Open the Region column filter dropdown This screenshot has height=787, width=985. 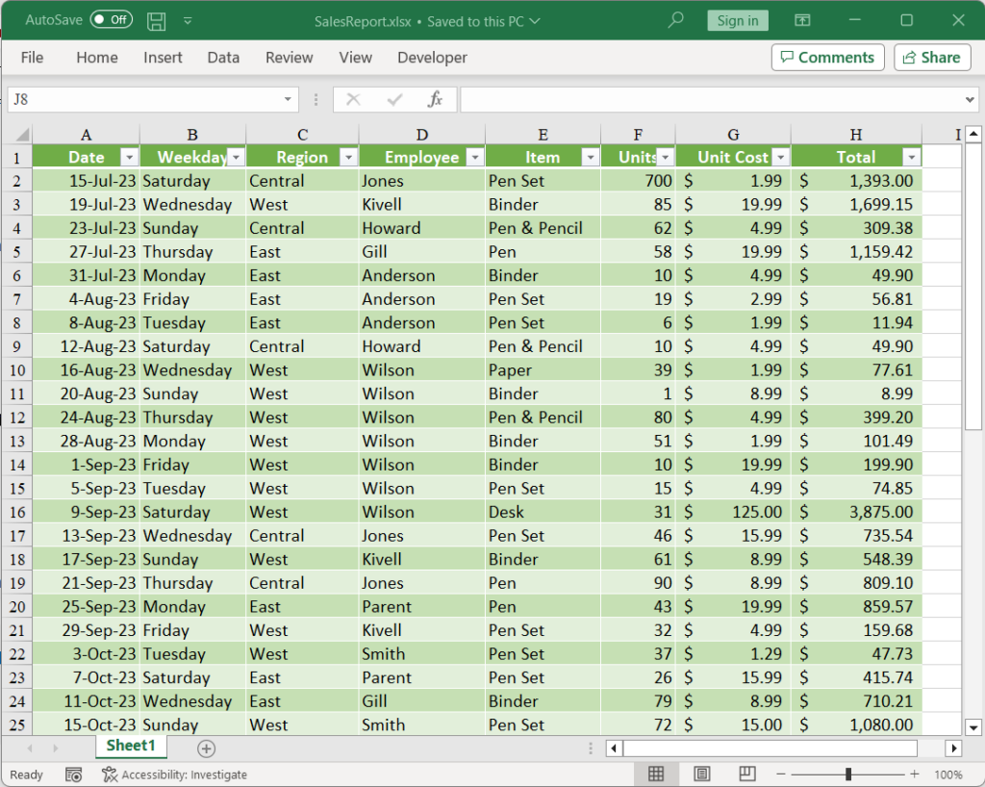coord(348,156)
